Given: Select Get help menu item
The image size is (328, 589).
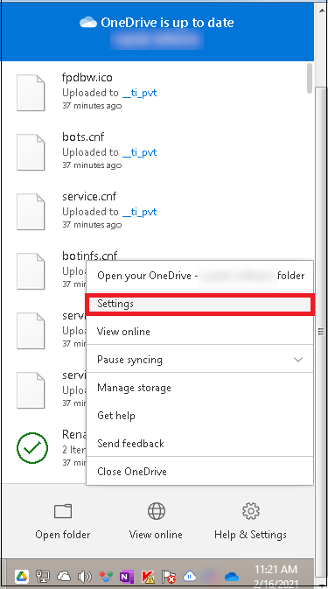Looking at the screenshot, I should pyautogui.click(x=199, y=416).
